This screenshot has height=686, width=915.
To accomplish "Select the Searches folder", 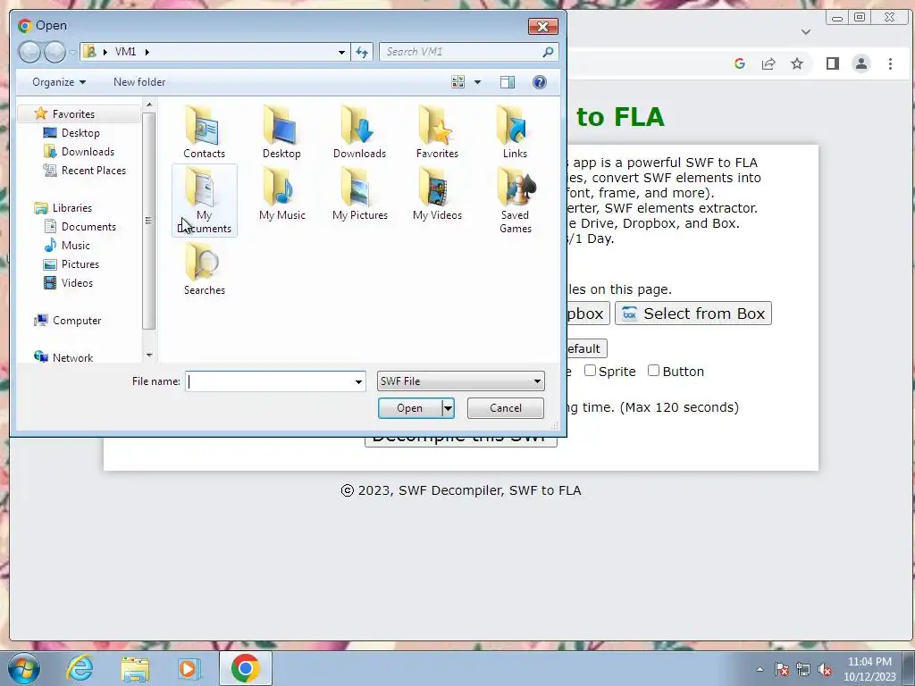I will [205, 269].
